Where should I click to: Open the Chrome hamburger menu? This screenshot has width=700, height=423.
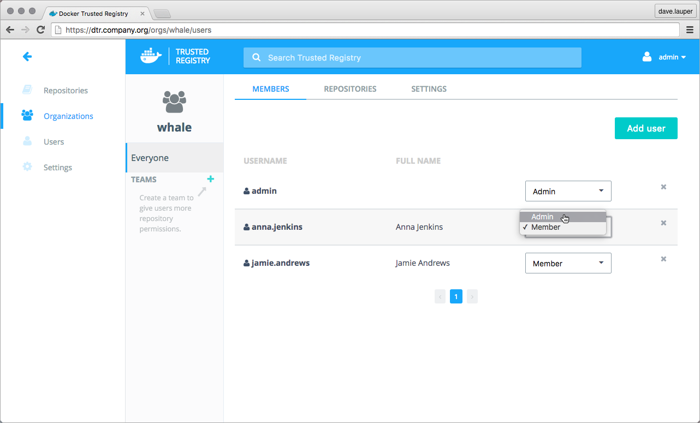click(689, 30)
